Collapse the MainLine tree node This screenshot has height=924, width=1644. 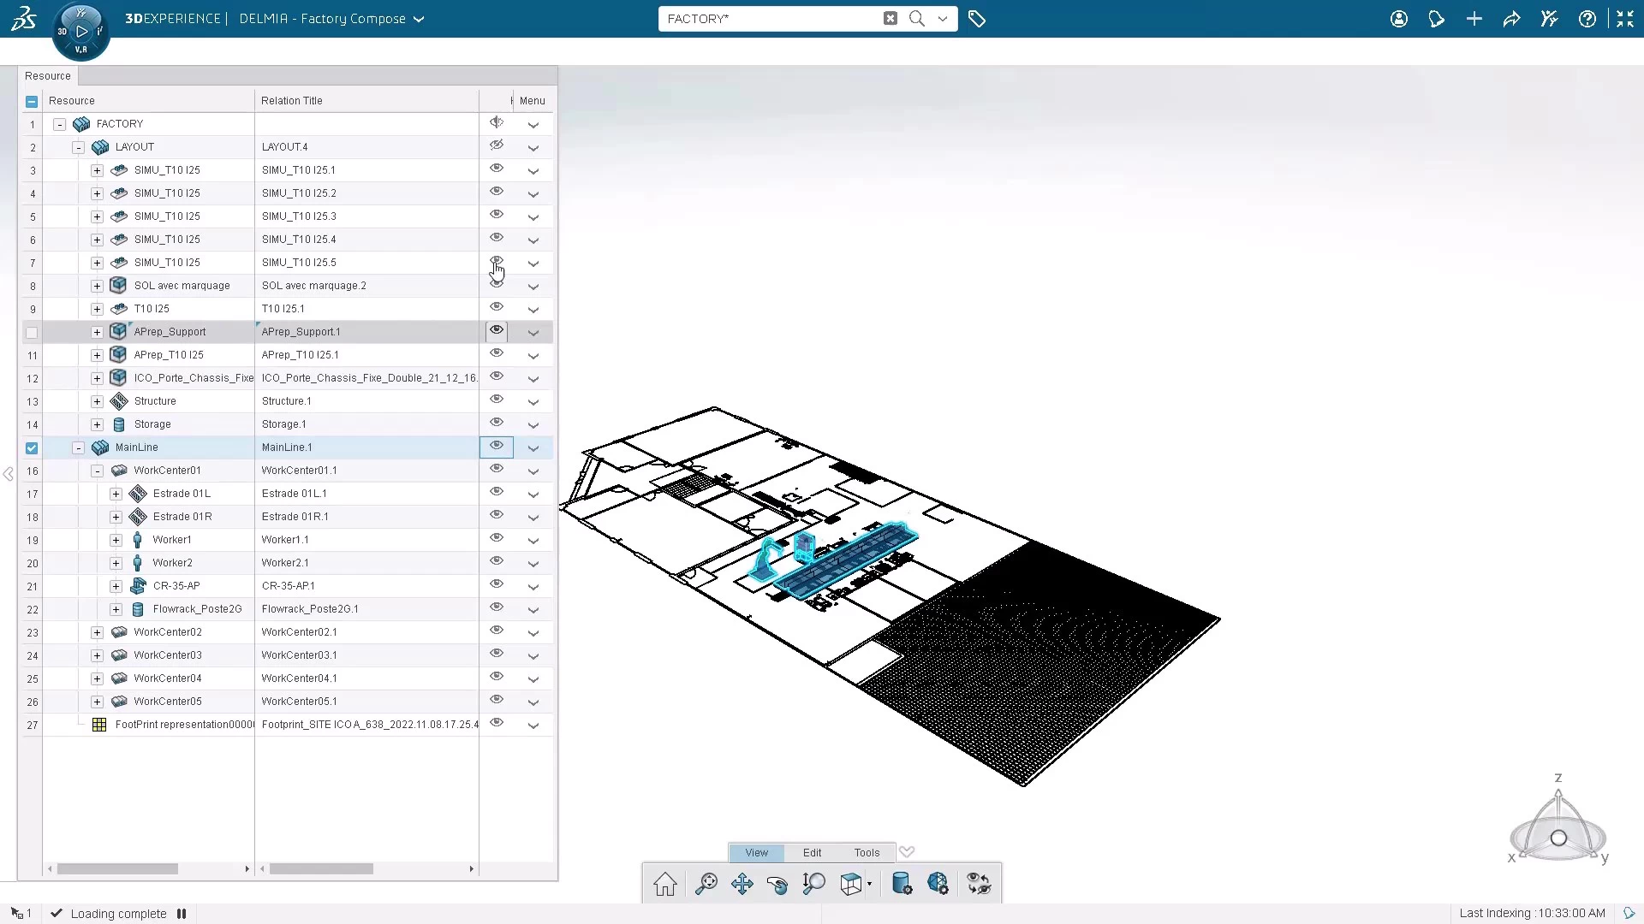(x=78, y=447)
